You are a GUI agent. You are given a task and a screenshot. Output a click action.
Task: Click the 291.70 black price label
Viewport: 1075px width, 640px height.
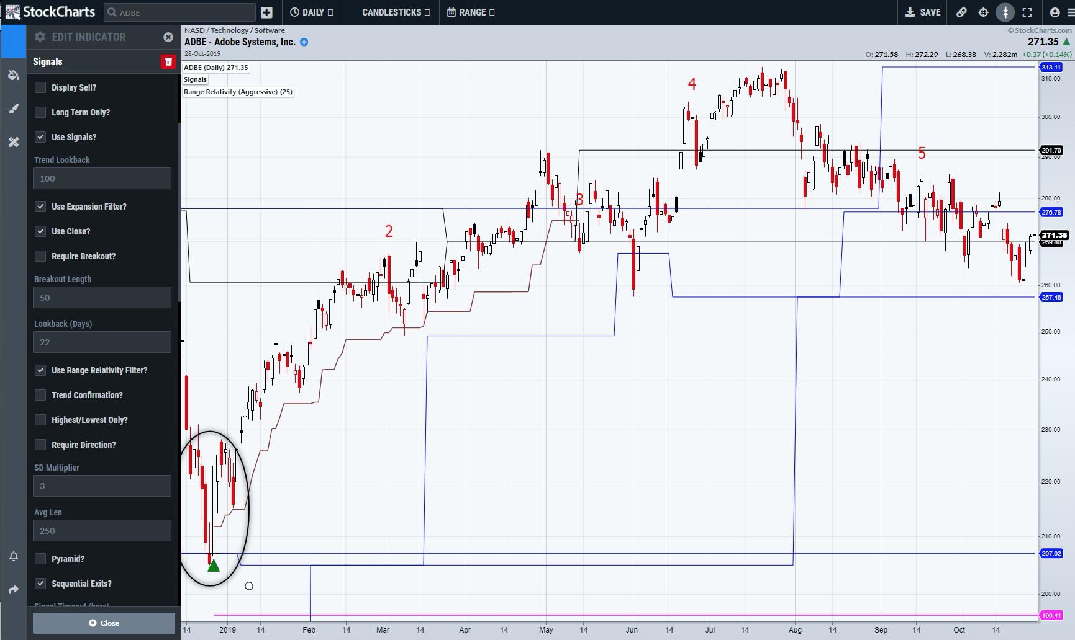[1051, 150]
